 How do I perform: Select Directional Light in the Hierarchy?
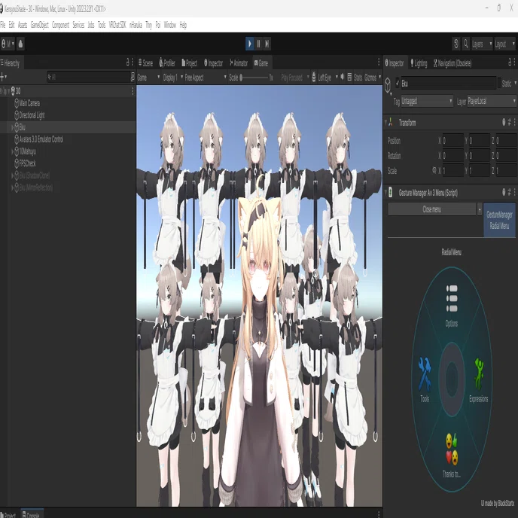(x=32, y=115)
